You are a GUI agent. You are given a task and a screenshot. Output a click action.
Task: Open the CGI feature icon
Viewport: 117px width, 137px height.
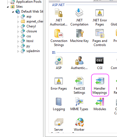click(x=100, y=63)
